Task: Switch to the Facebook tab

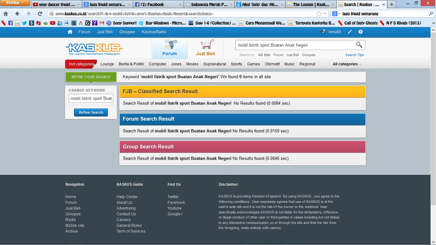Action: coord(158,5)
